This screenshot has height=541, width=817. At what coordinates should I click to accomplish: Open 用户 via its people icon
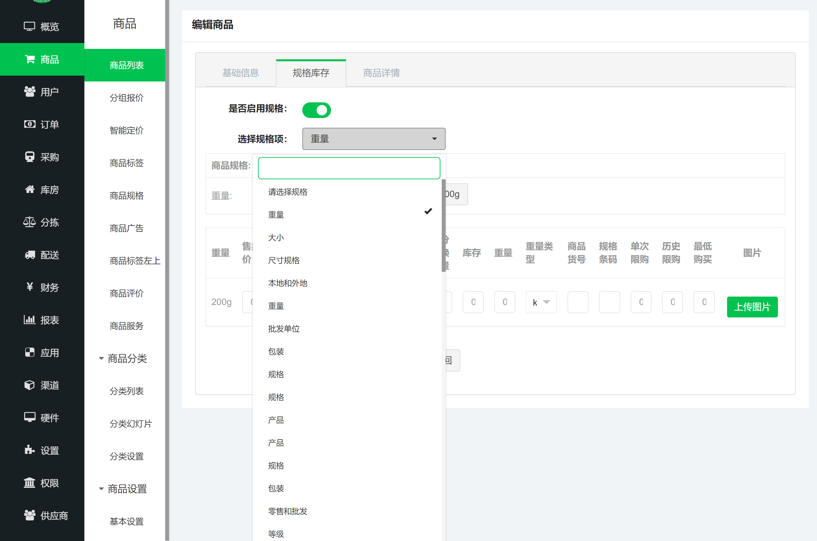click(x=30, y=92)
